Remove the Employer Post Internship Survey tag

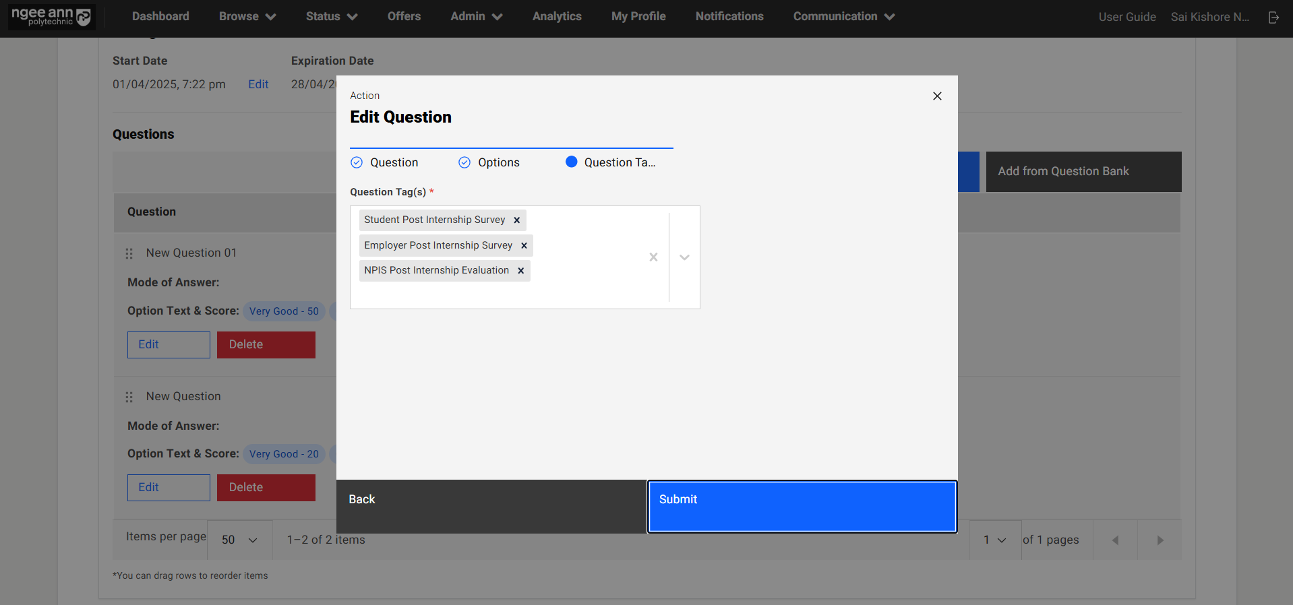pyautogui.click(x=524, y=246)
